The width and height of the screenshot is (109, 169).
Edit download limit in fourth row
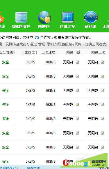pos(78,105)
